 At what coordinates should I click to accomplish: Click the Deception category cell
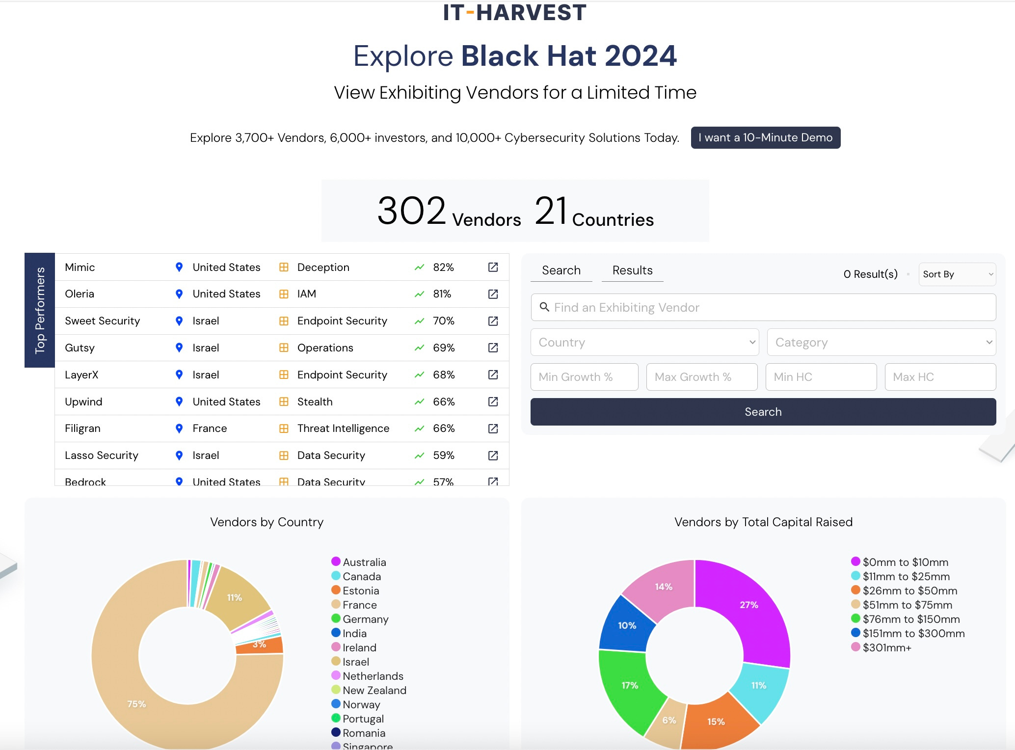click(323, 267)
